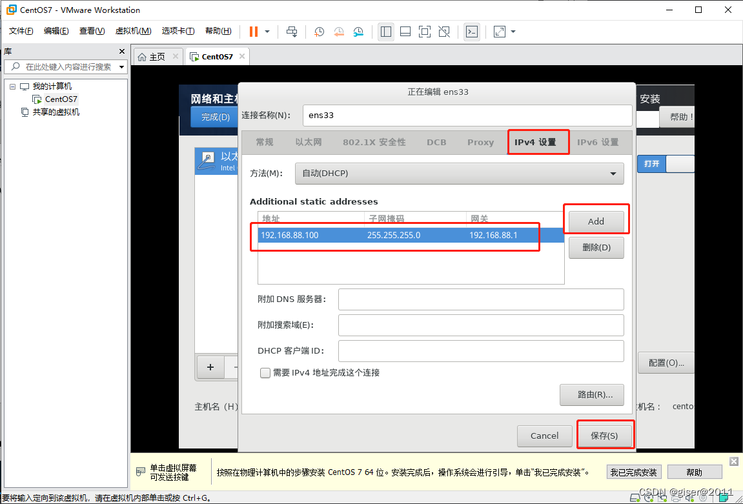Click the 附加 DNS 服务器 input field

click(481, 299)
